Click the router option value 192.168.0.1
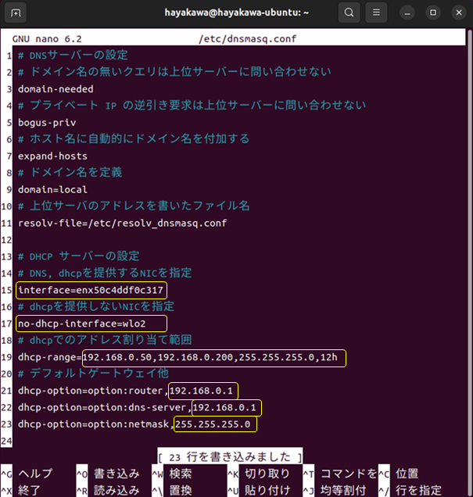473x497 pixels. (x=203, y=391)
